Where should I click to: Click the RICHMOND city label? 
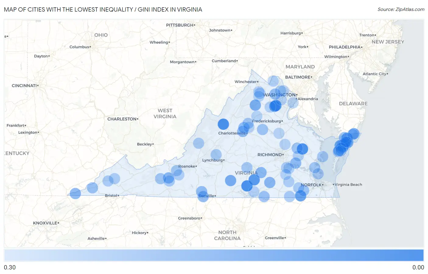click(270, 155)
